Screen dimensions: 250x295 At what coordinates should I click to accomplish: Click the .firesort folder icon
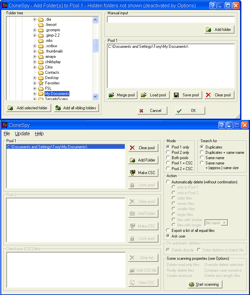point(41,25)
